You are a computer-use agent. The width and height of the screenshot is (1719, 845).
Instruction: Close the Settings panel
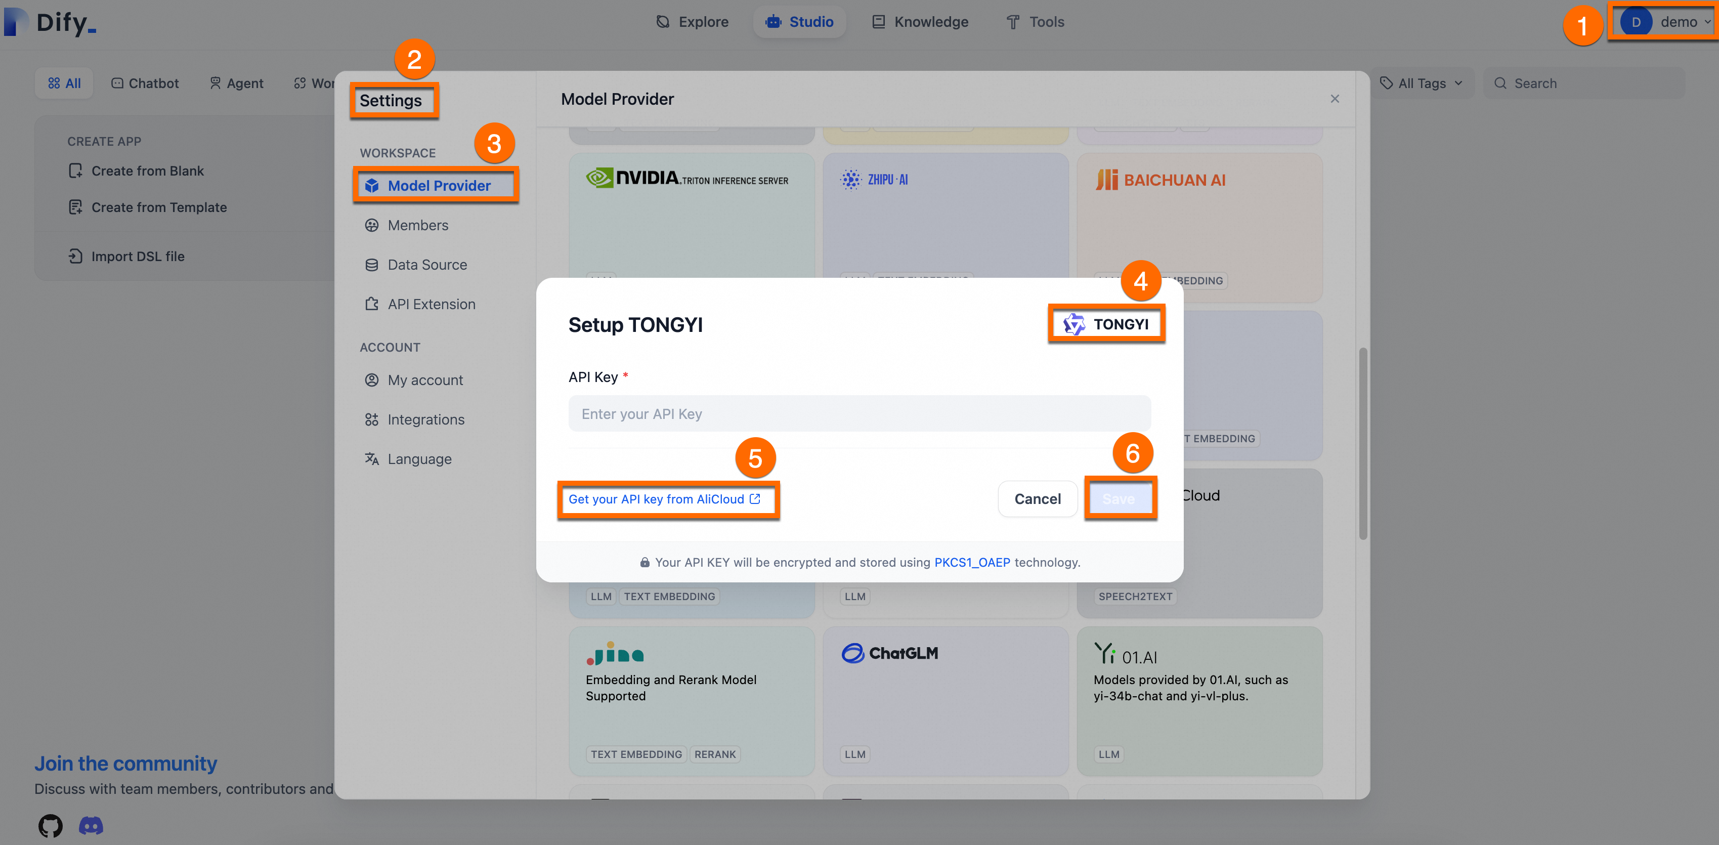tap(1335, 99)
